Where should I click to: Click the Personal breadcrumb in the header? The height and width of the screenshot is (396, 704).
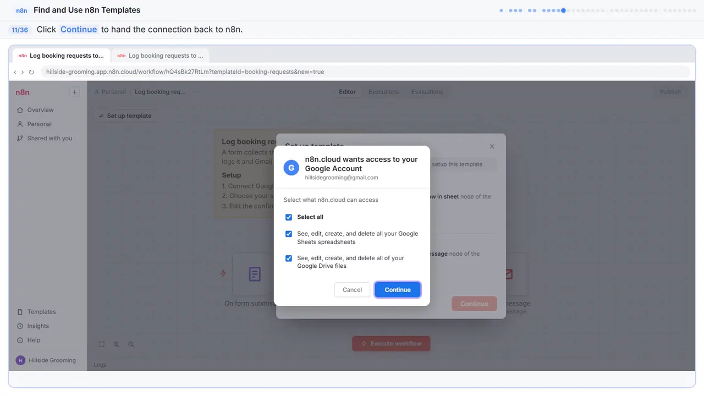click(110, 92)
